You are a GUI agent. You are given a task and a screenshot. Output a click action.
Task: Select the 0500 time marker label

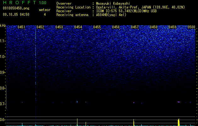(191, 27)
